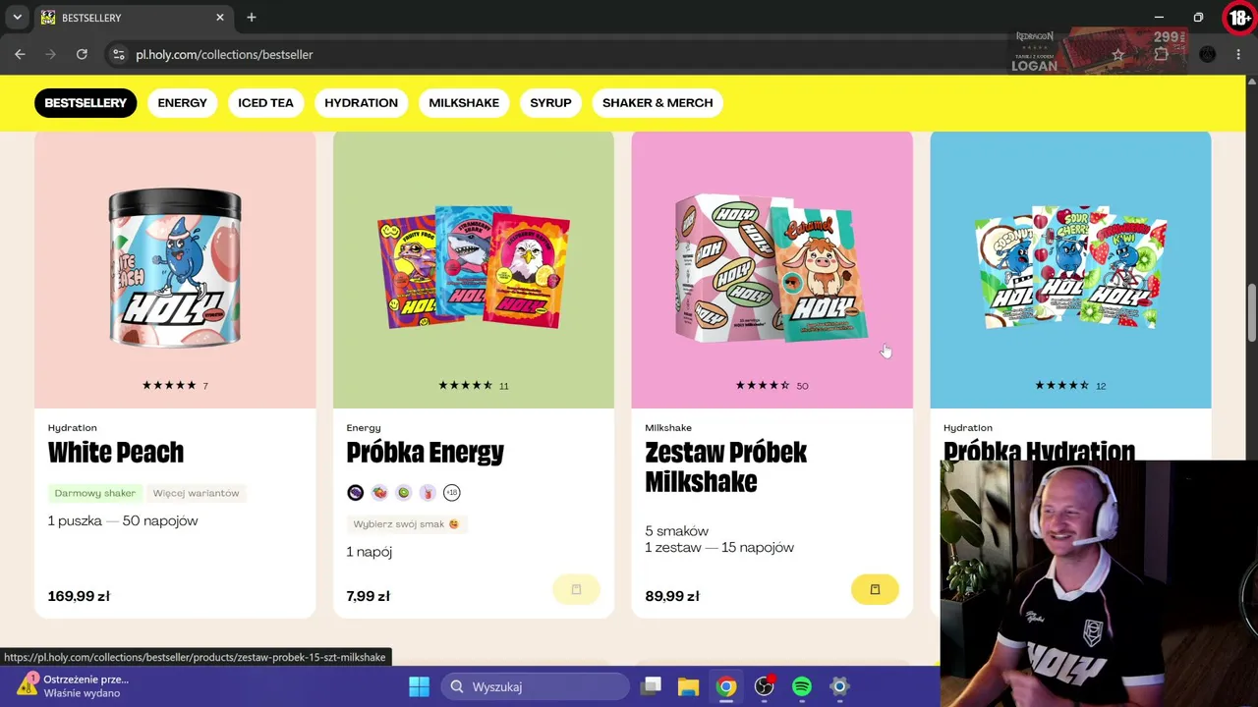Click the 89,99 zł price
The height and width of the screenshot is (707, 1258).
(672, 596)
